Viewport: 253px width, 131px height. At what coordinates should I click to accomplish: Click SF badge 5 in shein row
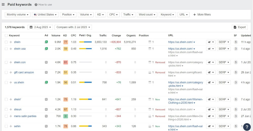(x=236, y=42)
